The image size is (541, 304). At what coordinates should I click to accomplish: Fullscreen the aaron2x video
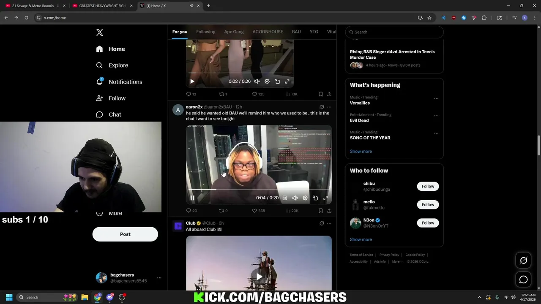325,198
